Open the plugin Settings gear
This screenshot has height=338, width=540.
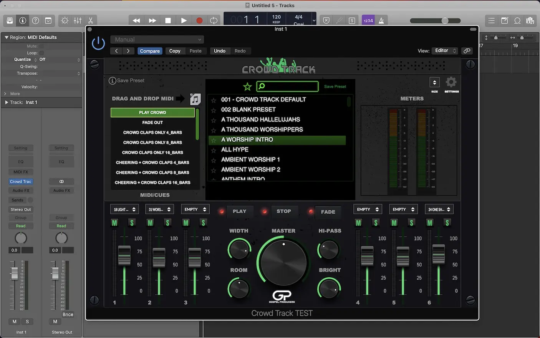(x=451, y=82)
